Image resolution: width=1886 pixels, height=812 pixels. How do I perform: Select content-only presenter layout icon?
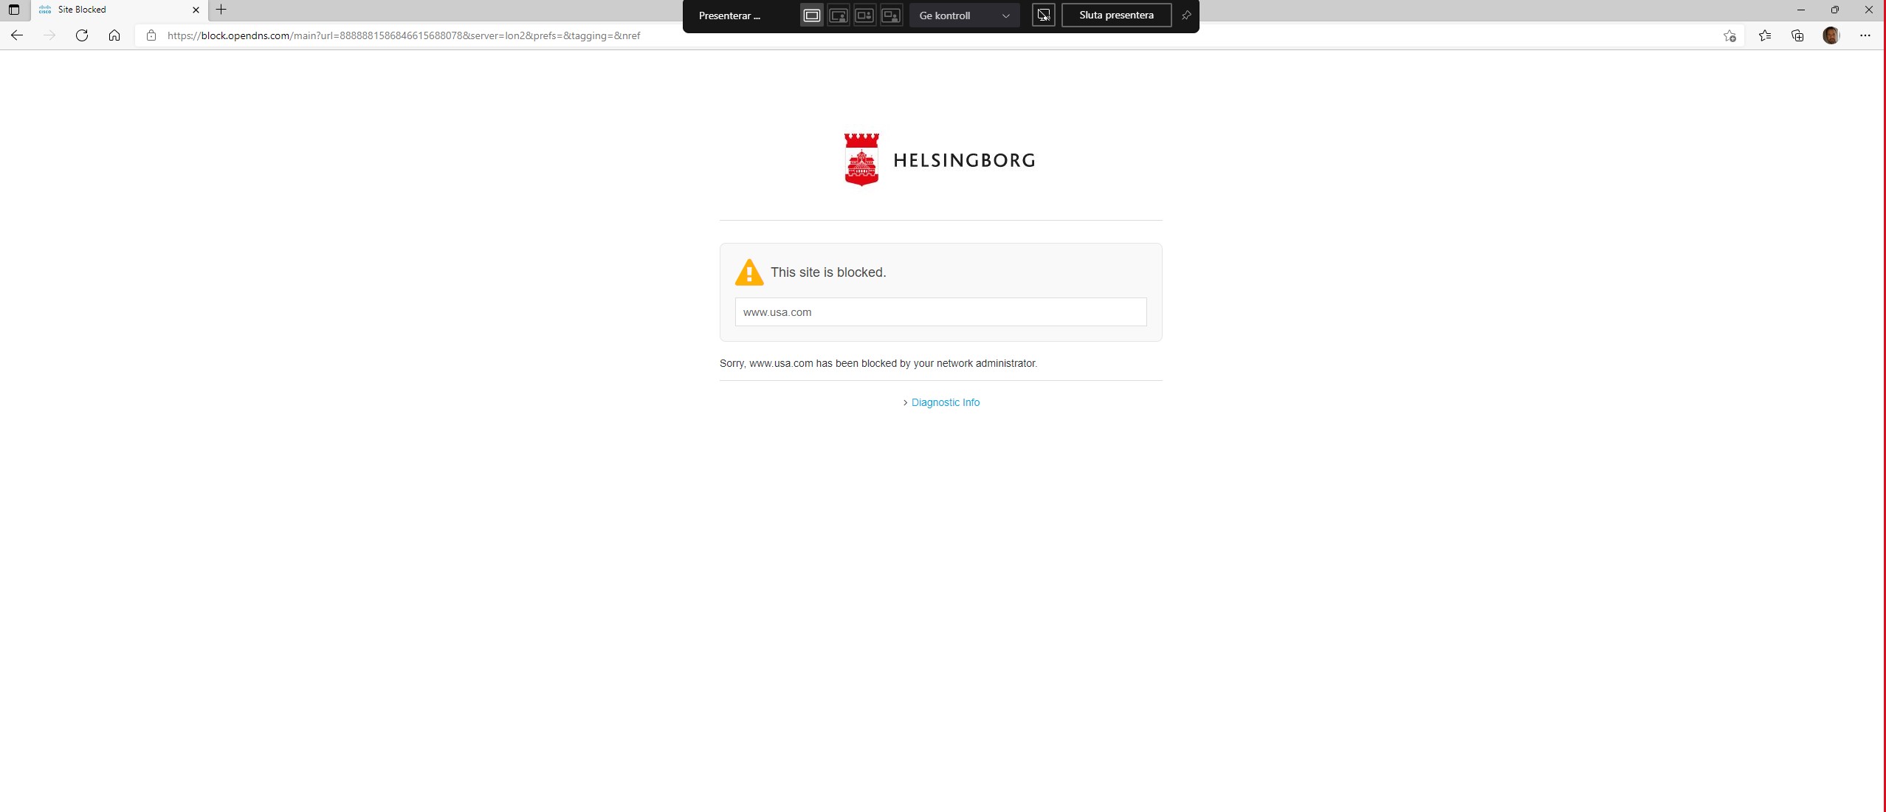tap(811, 16)
